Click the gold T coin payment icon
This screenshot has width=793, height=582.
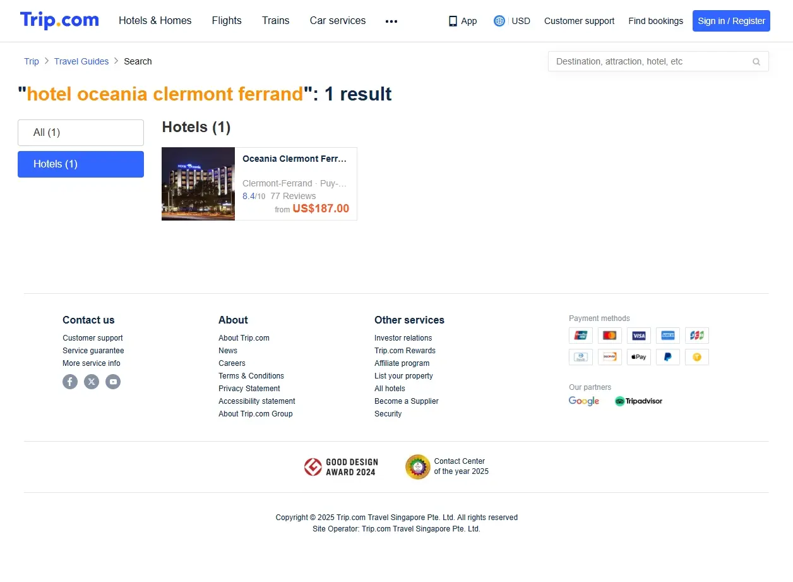(x=697, y=357)
